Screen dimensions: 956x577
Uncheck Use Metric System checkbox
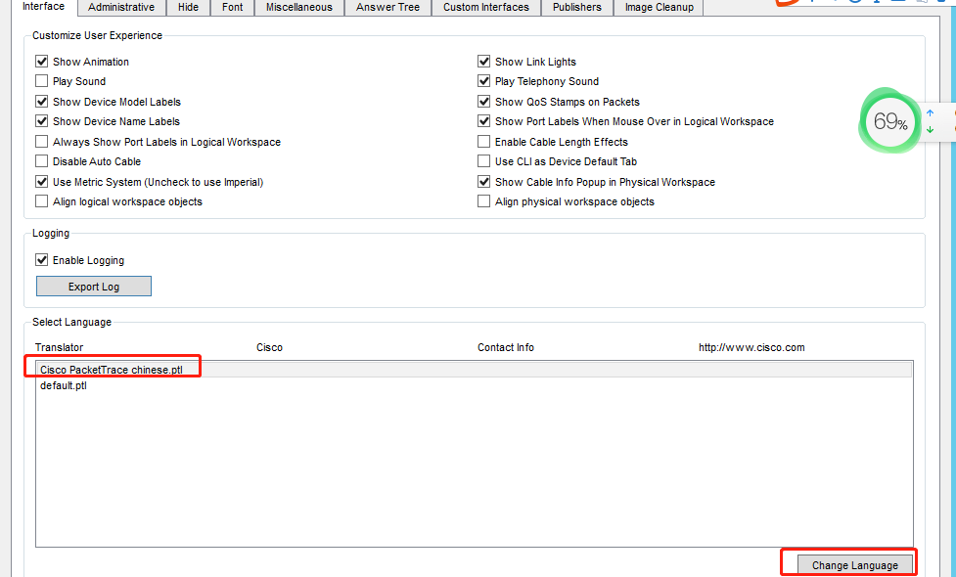41,182
